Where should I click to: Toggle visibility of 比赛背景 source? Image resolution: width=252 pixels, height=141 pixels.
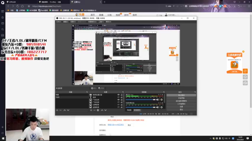click(118, 105)
